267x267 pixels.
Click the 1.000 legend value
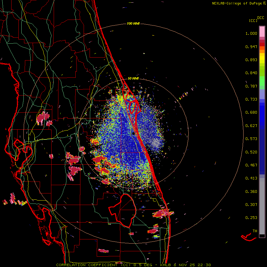pos(251,33)
